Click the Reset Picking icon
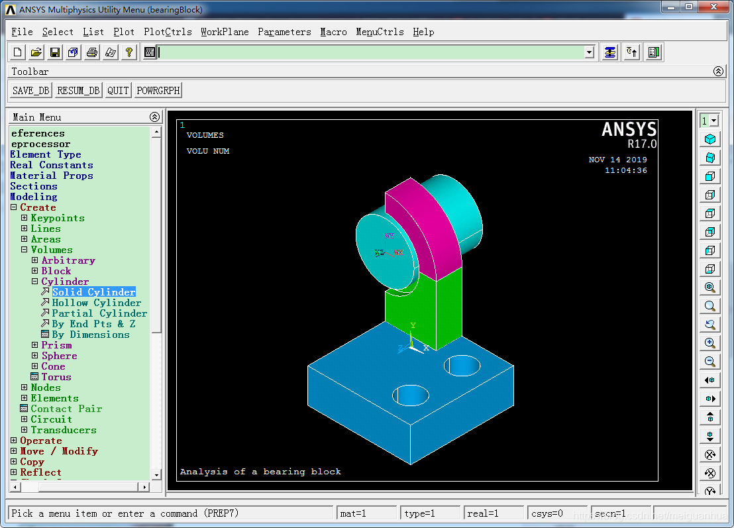 632,52
